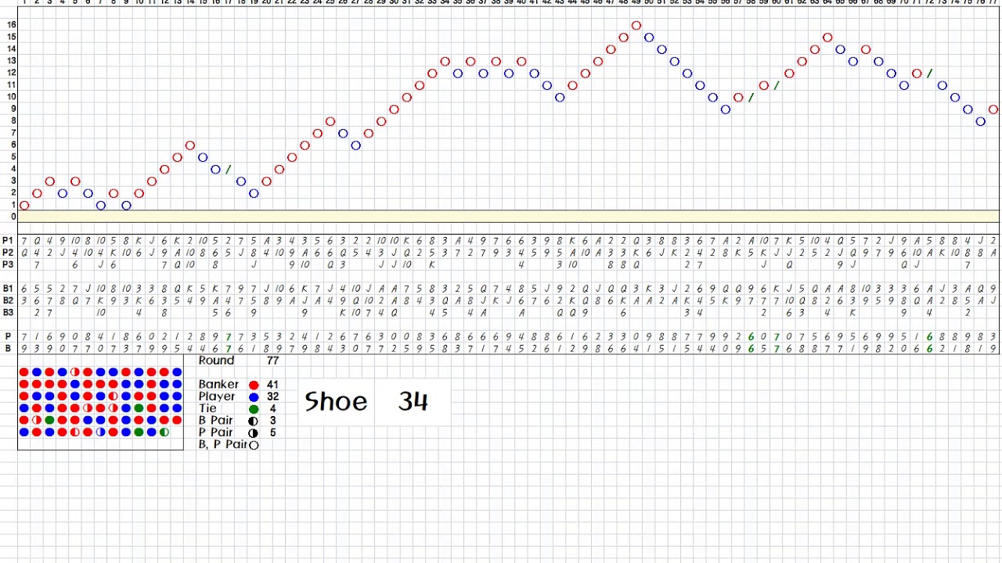Click the green tie slash at round 60
The image size is (1002, 563).
[777, 85]
